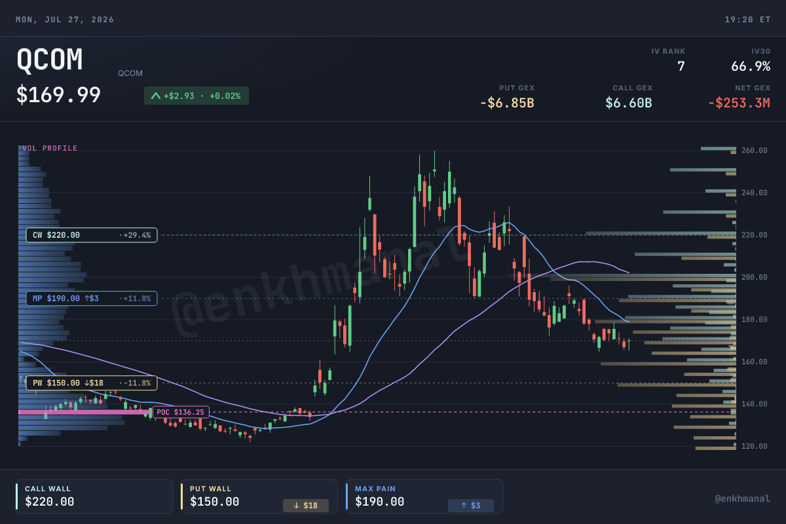Click the $169.99 price value
Screen dimensions: 786x524
pyautogui.click(x=58, y=95)
